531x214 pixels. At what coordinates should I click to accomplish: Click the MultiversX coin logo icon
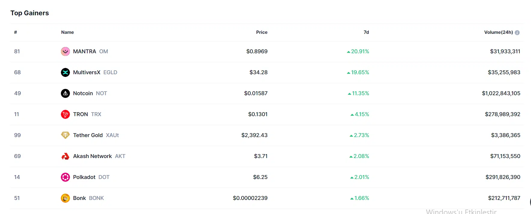coord(65,72)
